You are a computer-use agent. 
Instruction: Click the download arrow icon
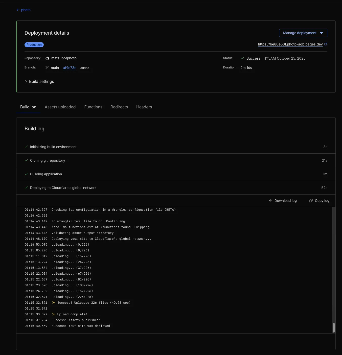[x=270, y=201]
